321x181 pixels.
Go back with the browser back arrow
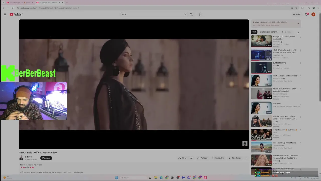[3, 8]
